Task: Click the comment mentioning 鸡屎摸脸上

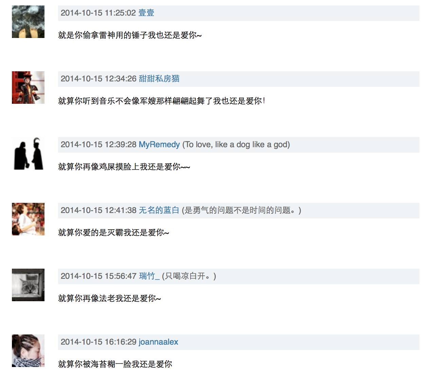Action: [x=124, y=167]
